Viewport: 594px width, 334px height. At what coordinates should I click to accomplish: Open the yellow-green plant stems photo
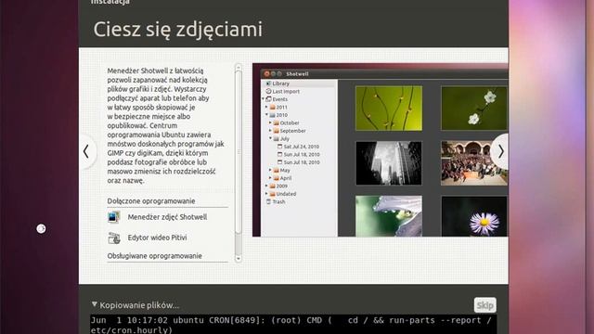[x=389, y=109]
